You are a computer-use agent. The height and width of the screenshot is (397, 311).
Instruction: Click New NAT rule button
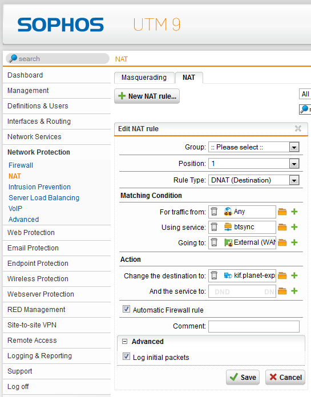pos(147,96)
